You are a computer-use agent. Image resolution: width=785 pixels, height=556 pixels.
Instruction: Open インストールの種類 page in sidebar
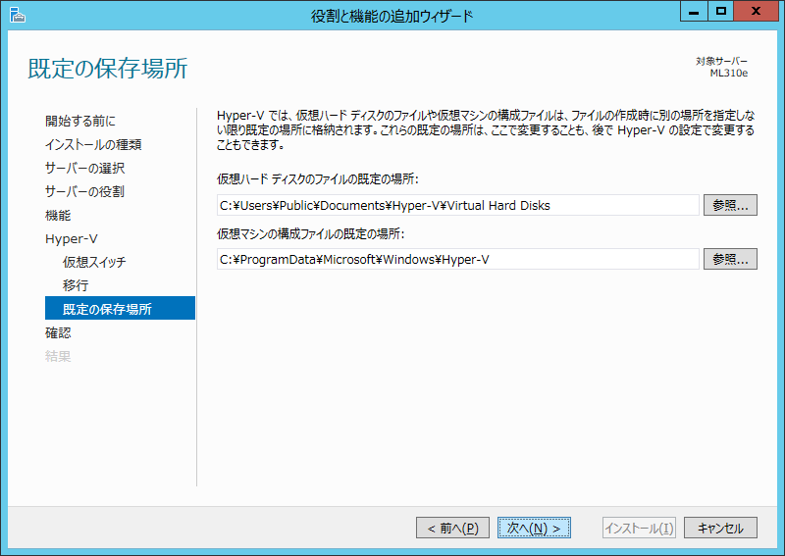click(92, 144)
